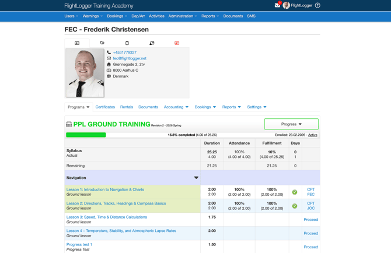Screen dimensions: 391x253
Task: Click Proceed for Lesson 4
Action: pos(310,233)
